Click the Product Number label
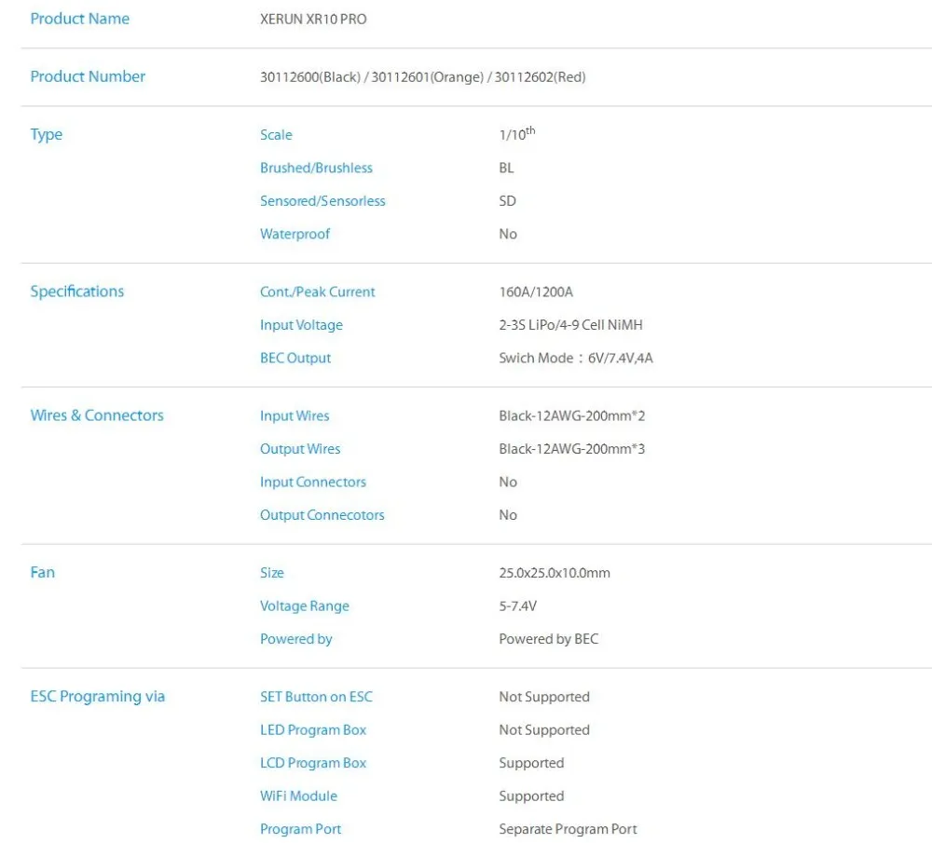This screenshot has width=932, height=843. coord(88,76)
